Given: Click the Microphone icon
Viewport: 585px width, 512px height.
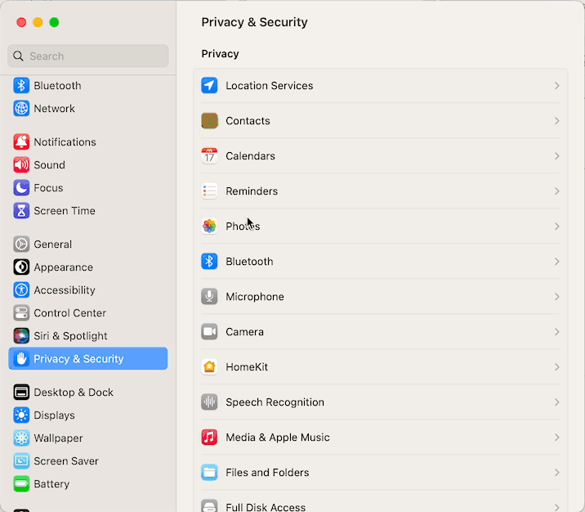Looking at the screenshot, I should (209, 297).
